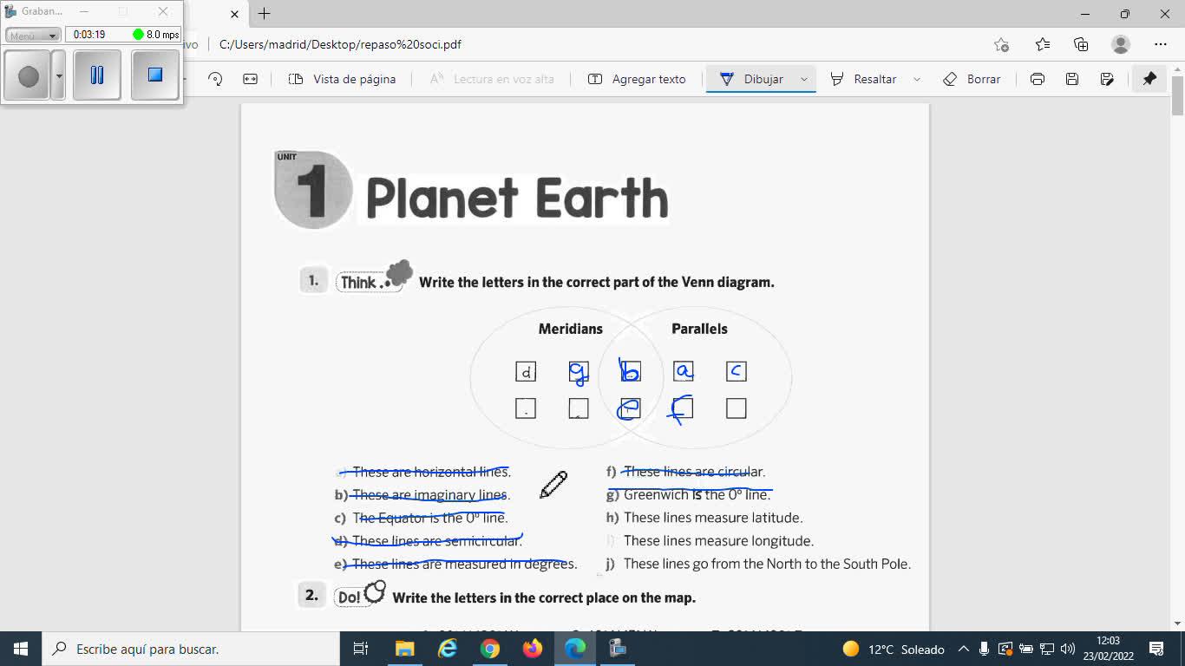Open the Dibujar options dropdown arrow

804,79
